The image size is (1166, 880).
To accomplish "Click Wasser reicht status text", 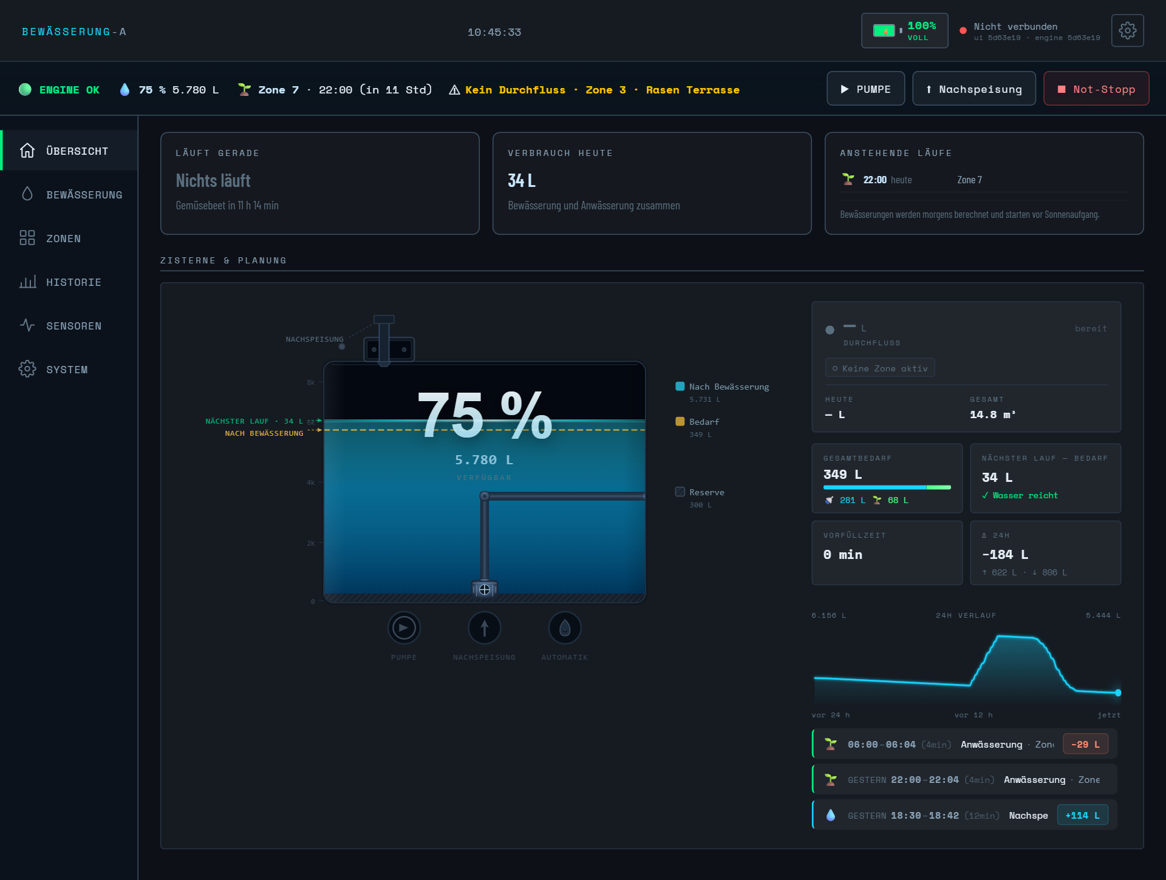I will [x=1020, y=496].
